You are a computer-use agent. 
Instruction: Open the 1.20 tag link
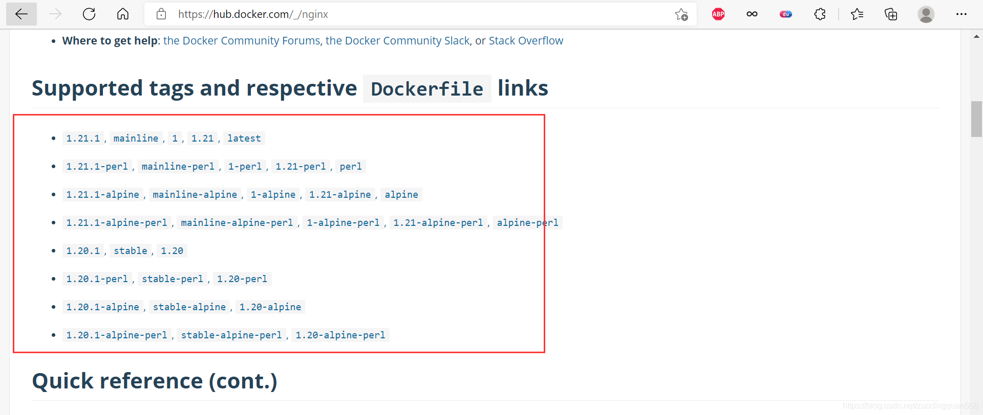[x=172, y=251]
